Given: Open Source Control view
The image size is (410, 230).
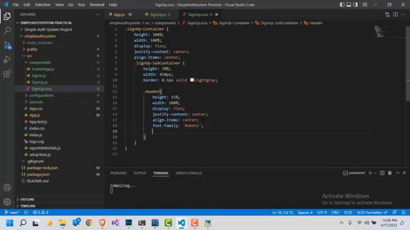Looking at the screenshot, I should (7, 45).
